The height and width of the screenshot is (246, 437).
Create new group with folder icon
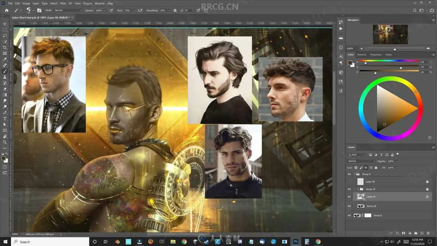tap(416, 233)
